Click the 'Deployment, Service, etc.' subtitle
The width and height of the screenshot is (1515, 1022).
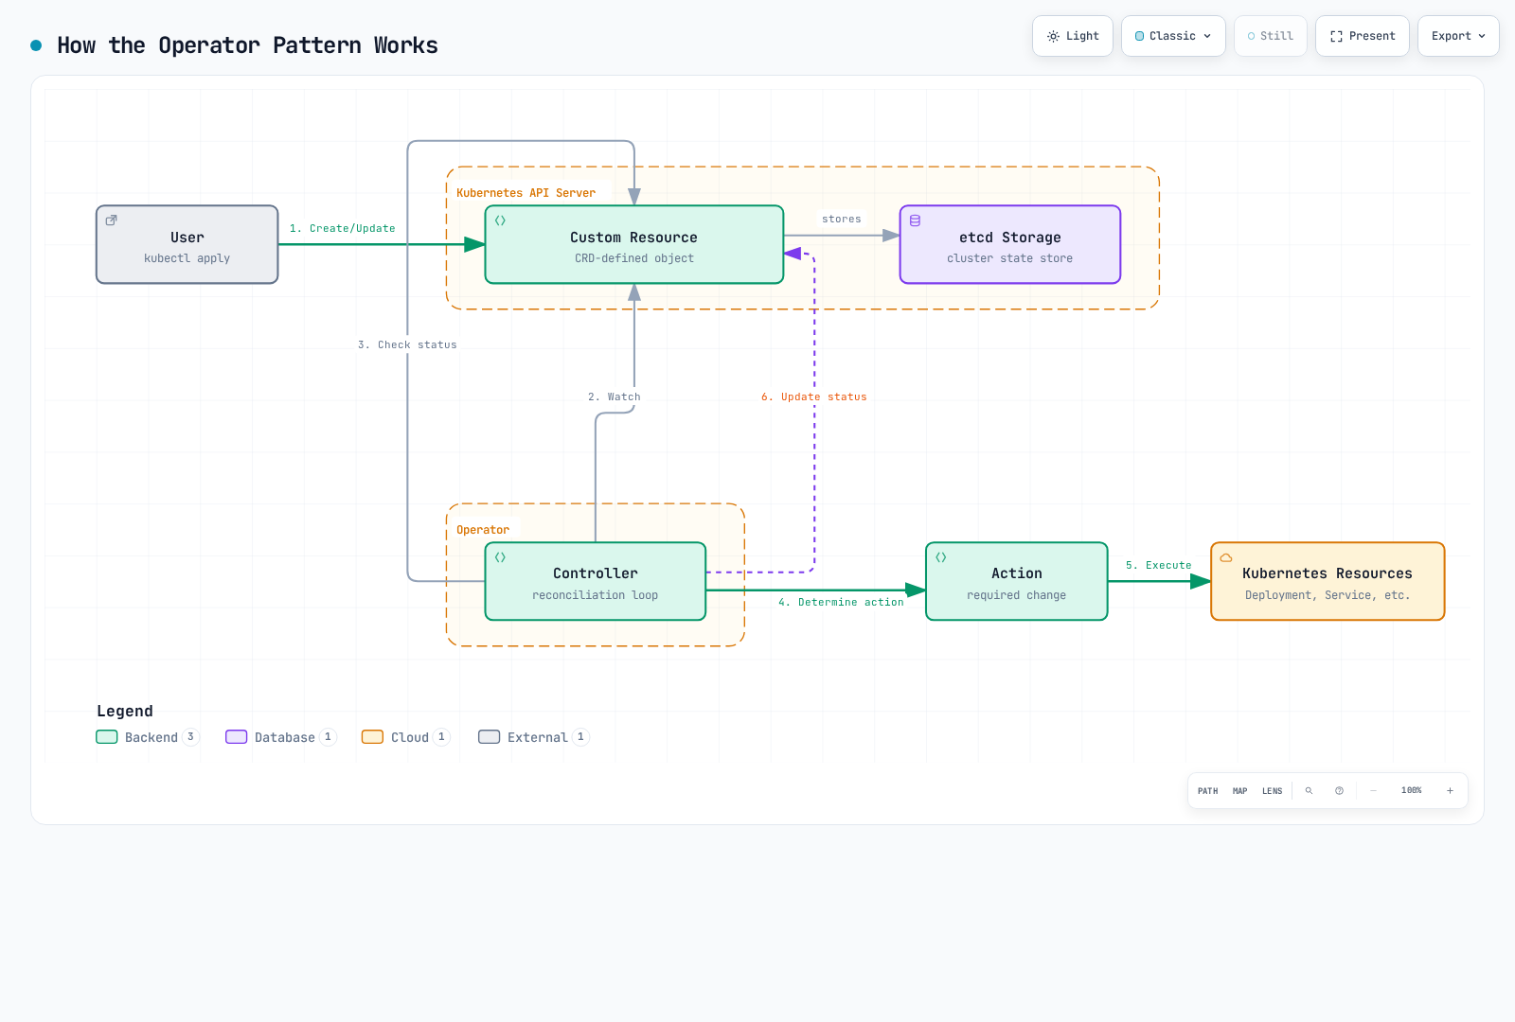(x=1328, y=595)
